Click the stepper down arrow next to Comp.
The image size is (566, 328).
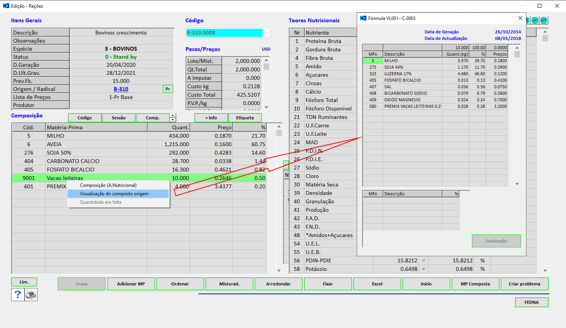click(x=173, y=120)
